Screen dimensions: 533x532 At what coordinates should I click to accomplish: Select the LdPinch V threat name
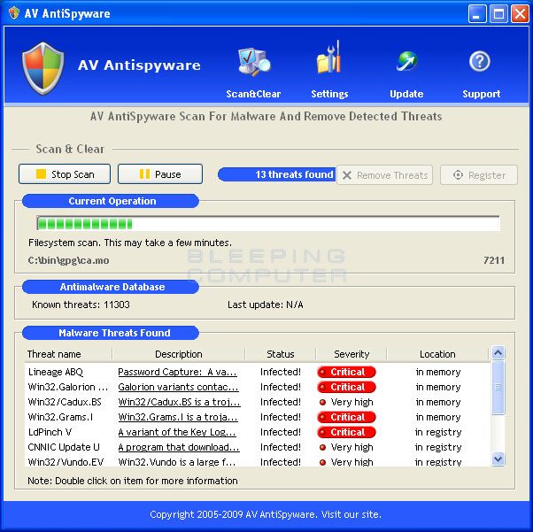[50, 432]
